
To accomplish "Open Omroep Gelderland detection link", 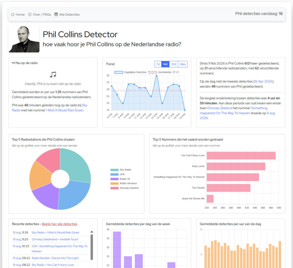I will tap(44, 239).
